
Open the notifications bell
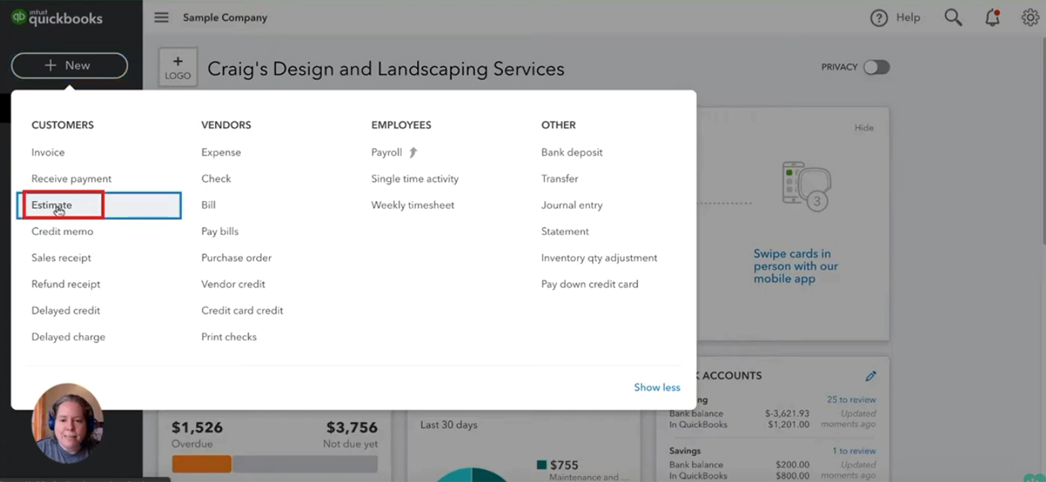tap(993, 18)
